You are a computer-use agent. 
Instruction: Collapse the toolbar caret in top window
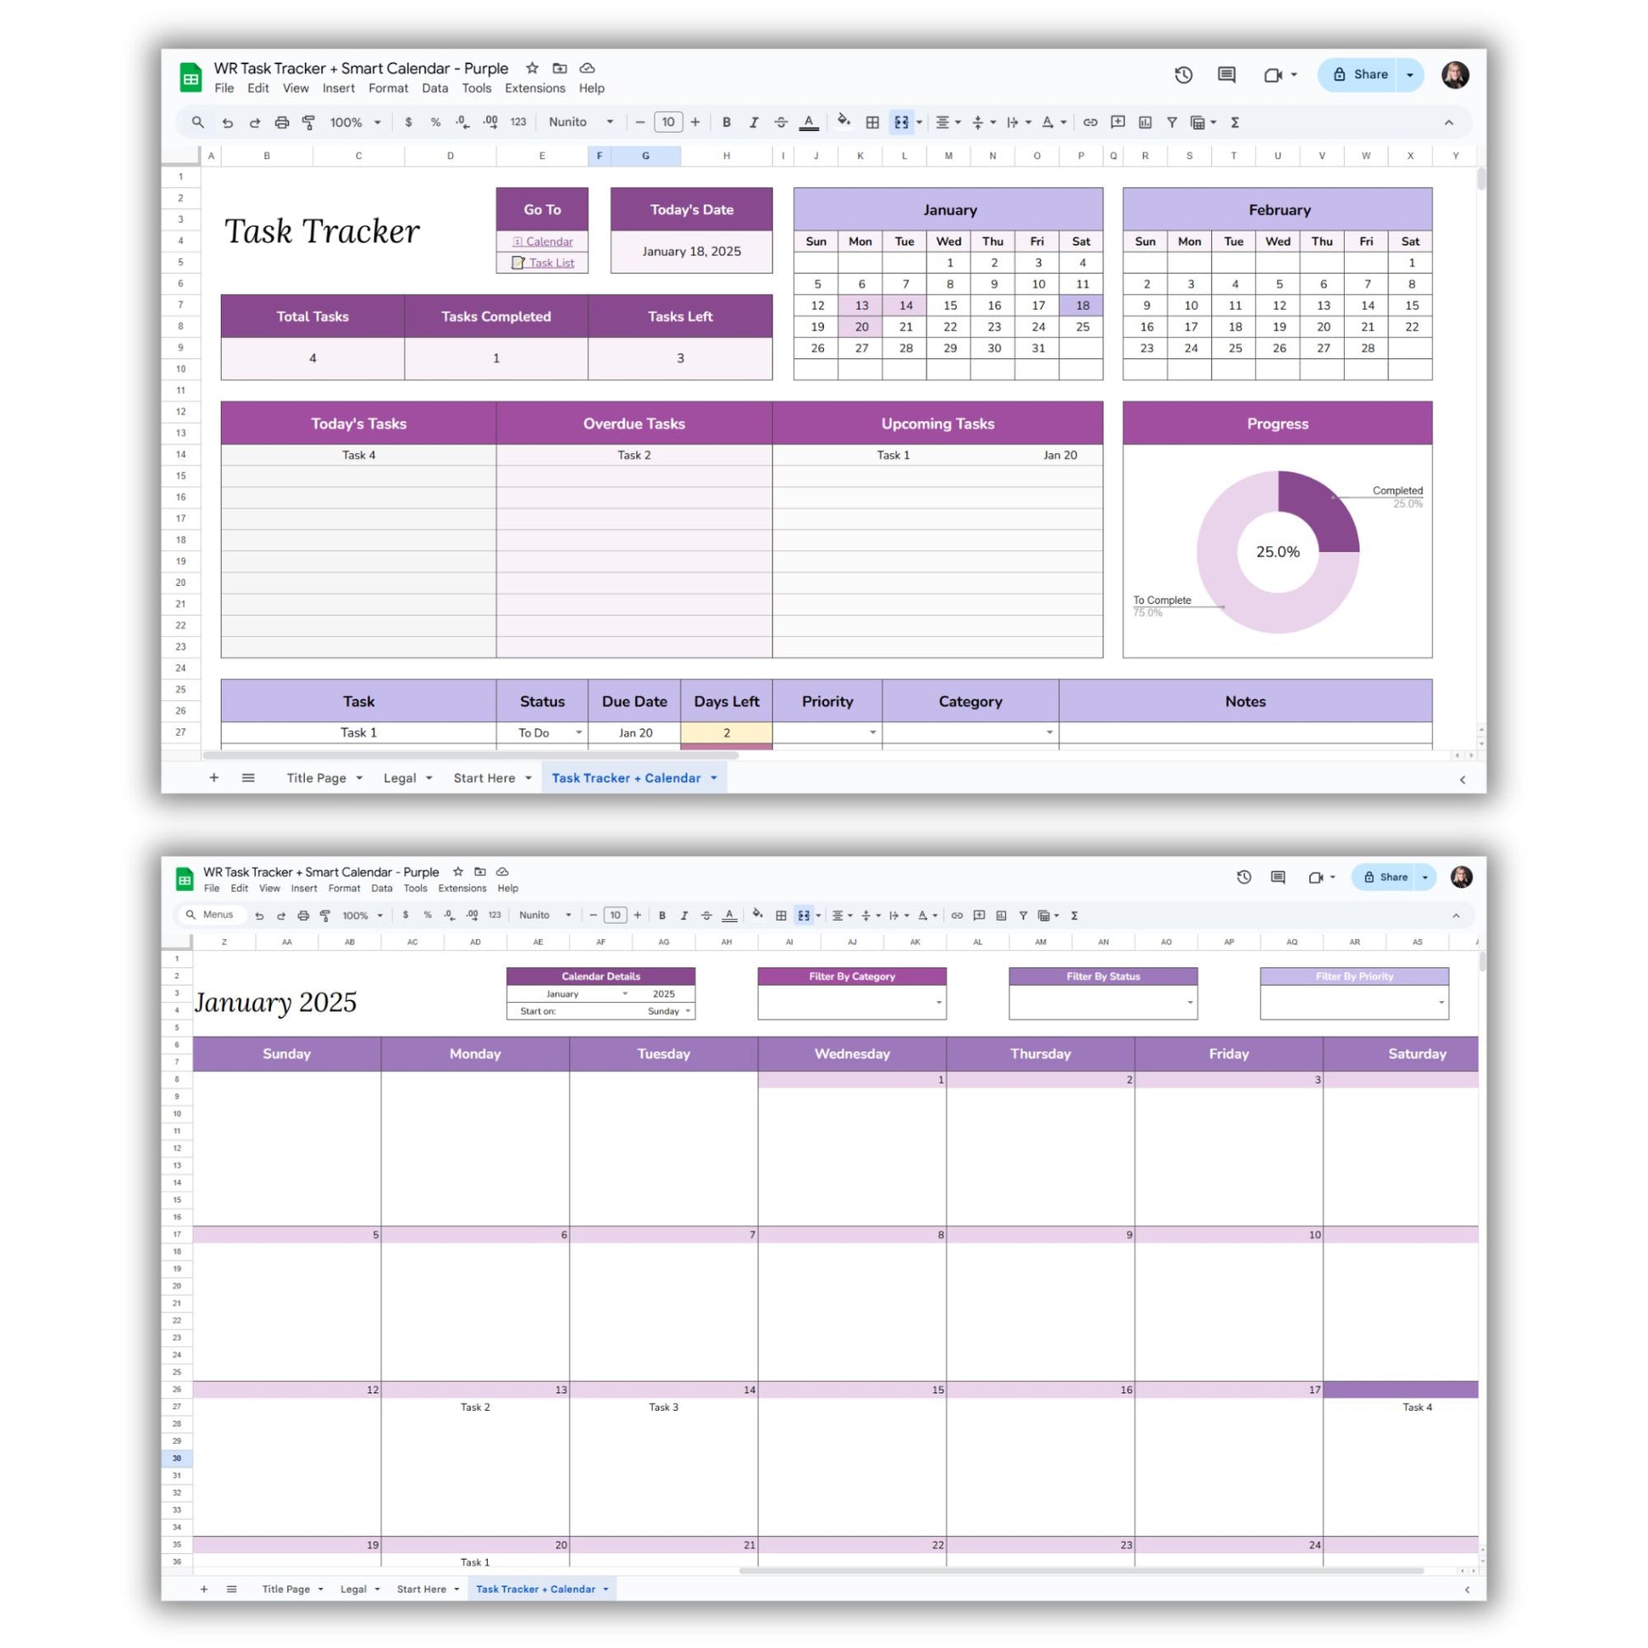(x=1448, y=123)
